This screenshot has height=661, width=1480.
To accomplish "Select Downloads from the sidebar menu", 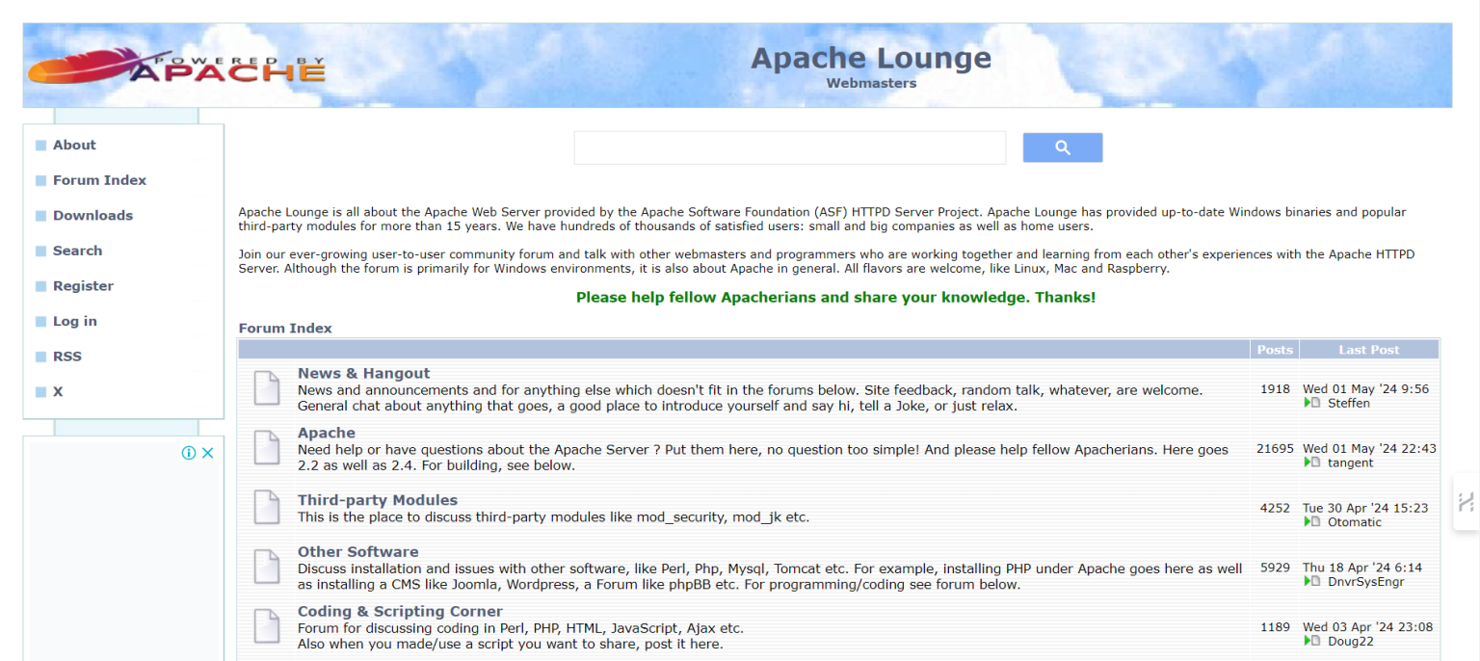I will click(x=92, y=215).
